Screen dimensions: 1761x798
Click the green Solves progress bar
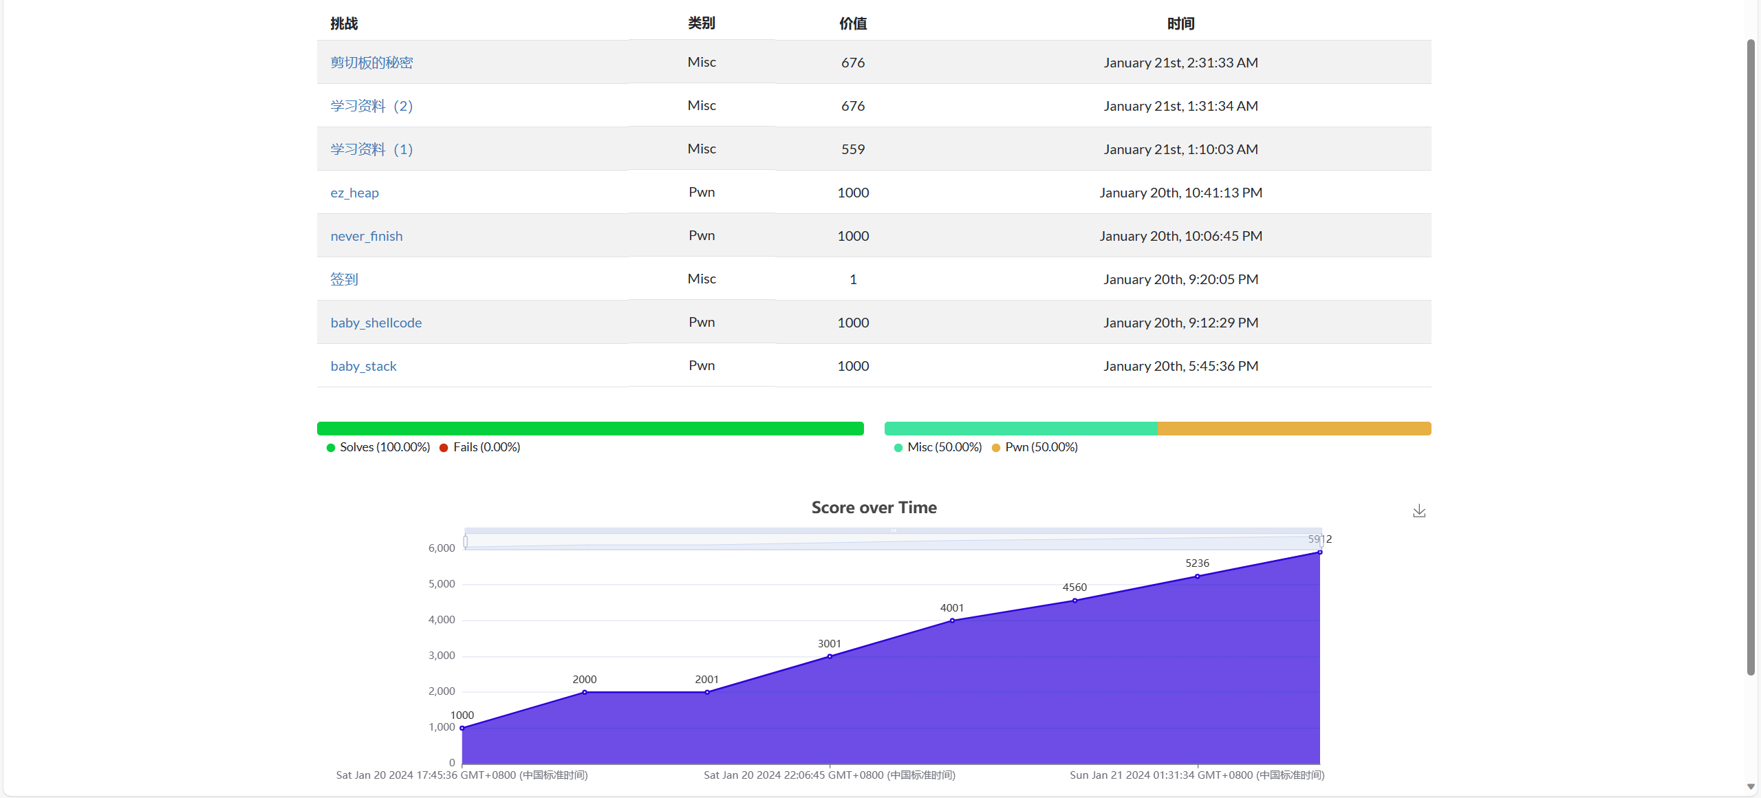(x=590, y=429)
